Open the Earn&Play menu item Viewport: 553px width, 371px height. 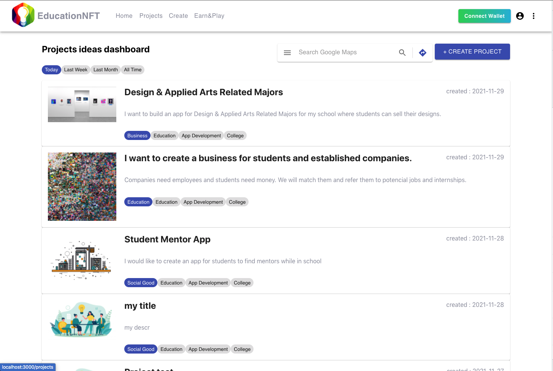209,16
